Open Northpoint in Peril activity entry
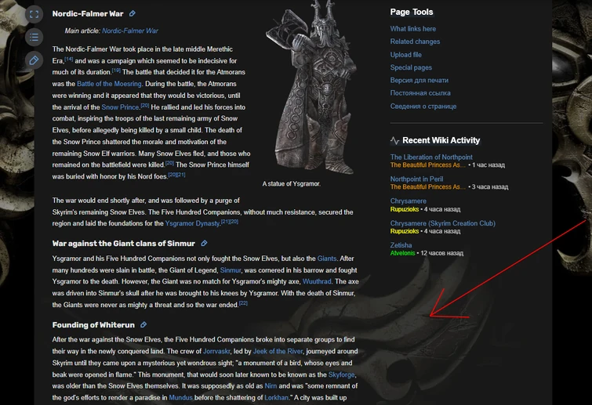This screenshot has width=592, height=405. pyautogui.click(x=416, y=179)
